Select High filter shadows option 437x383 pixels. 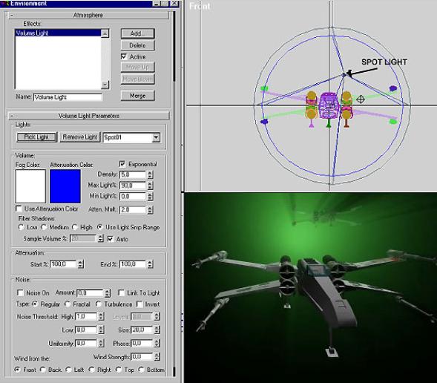click(x=75, y=227)
